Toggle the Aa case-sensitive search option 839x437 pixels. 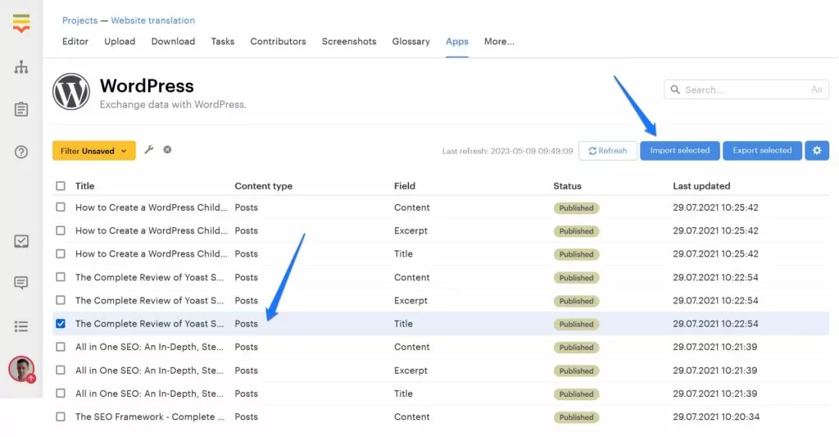point(817,89)
